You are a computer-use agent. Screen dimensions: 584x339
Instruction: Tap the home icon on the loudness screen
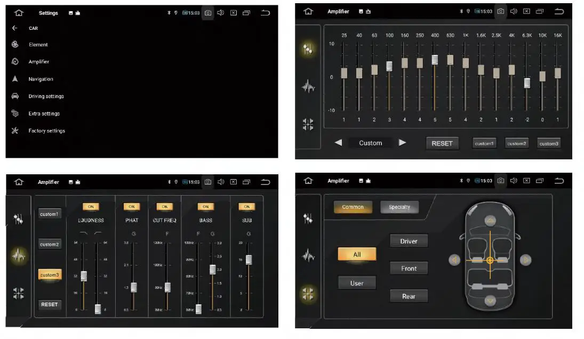coord(19,182)
